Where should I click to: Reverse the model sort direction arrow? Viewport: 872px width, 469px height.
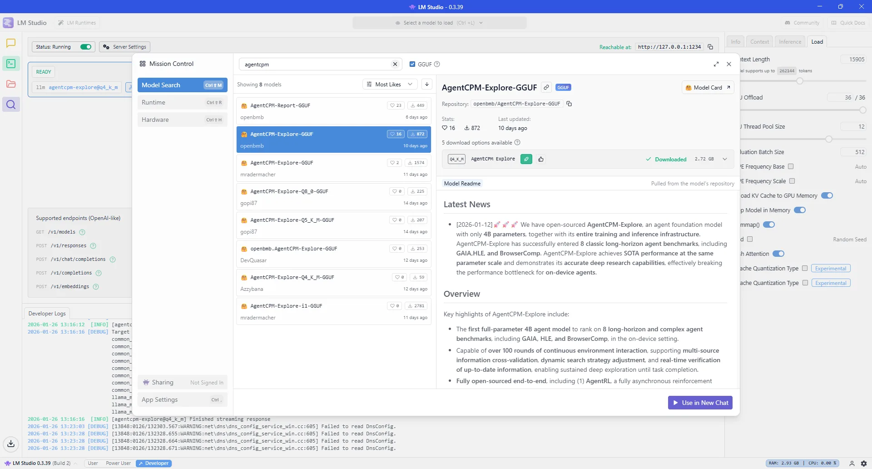pos(427,84)
